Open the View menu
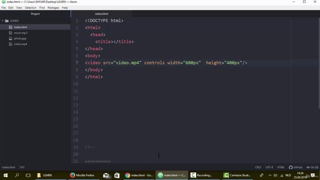This screenshot has width=320, height=180. (x=19, y=8)
